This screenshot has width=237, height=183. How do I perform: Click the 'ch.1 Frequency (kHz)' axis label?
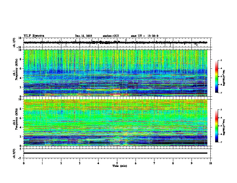click(x=16, y=70)
